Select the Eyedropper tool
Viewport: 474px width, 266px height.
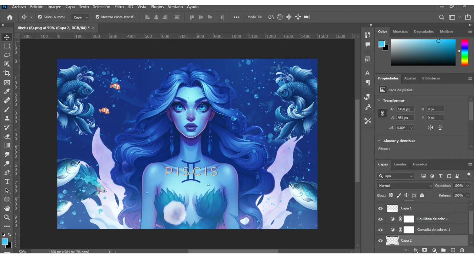tap(7, 91)
